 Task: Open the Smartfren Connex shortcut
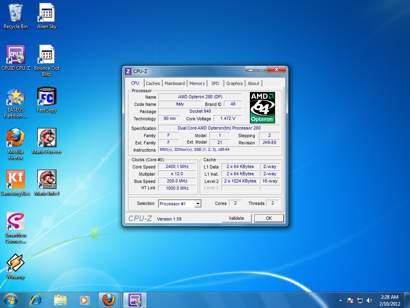click(16, 222)
